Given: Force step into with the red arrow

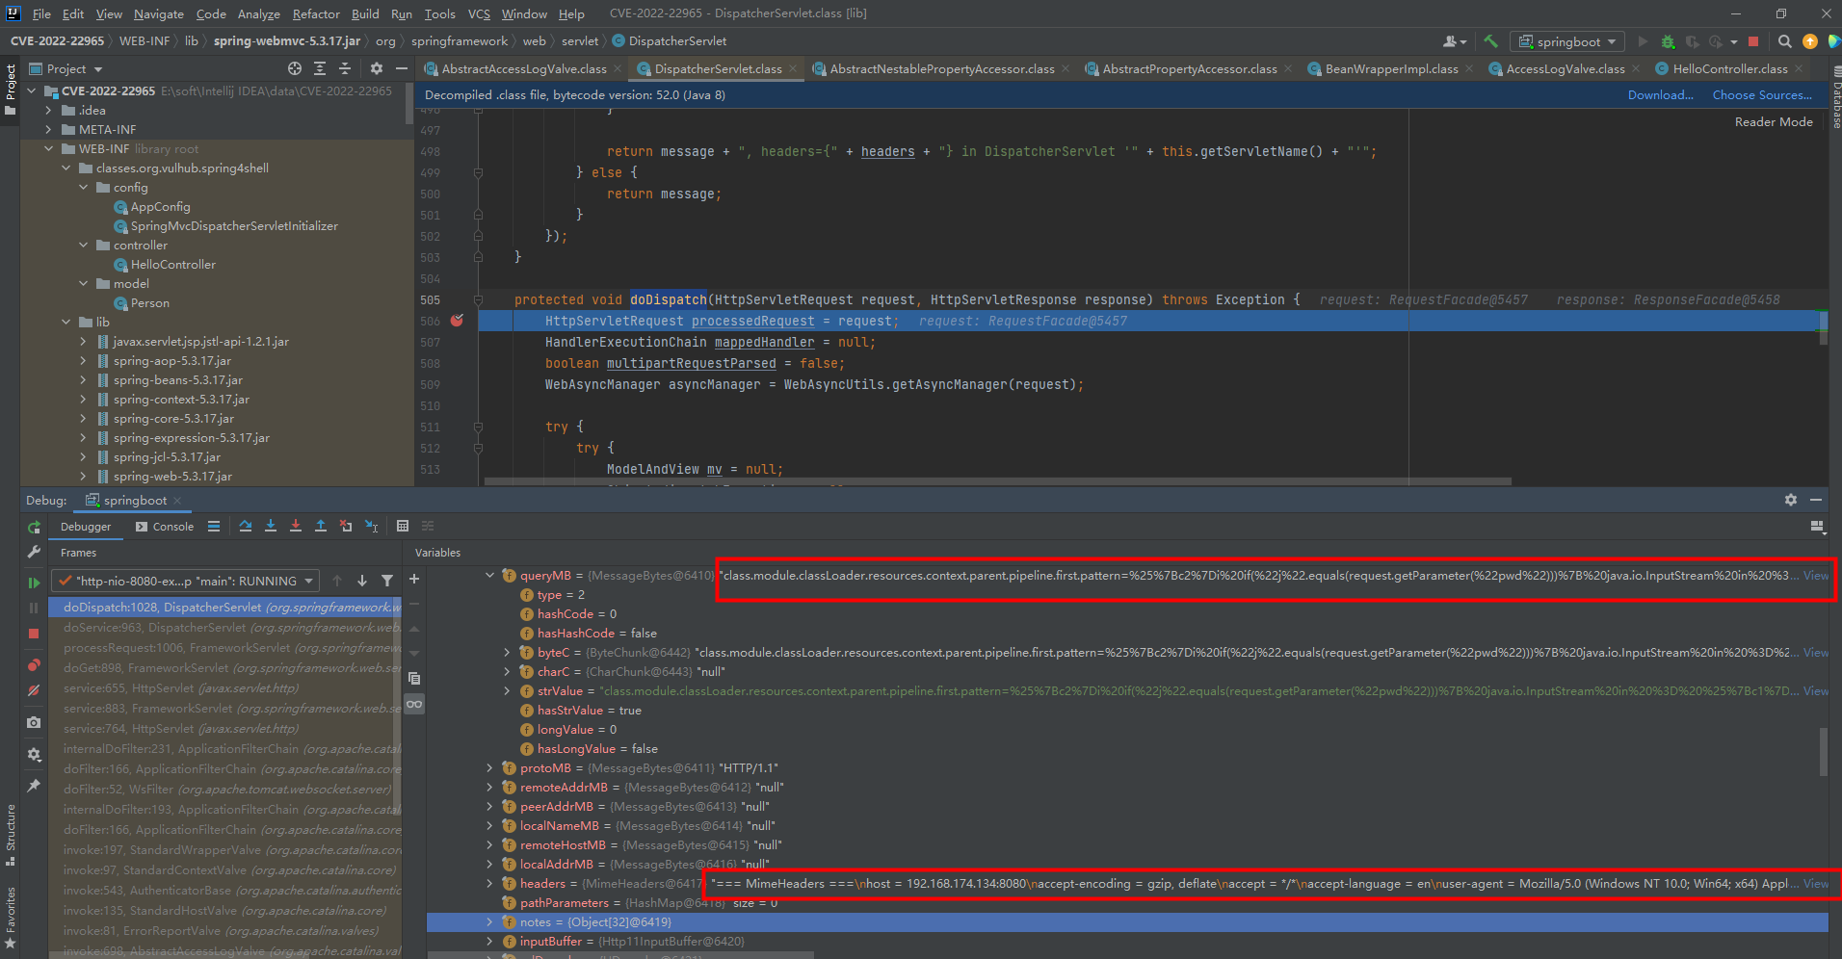Looking at the screenshot, I should click(x=296, y=526).
